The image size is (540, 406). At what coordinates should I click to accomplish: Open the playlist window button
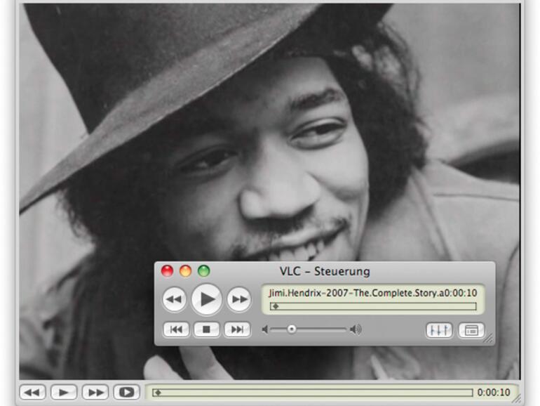pos(471,330)
